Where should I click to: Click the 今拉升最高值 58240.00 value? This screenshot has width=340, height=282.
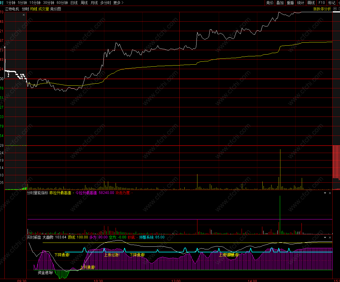point(95,193)
